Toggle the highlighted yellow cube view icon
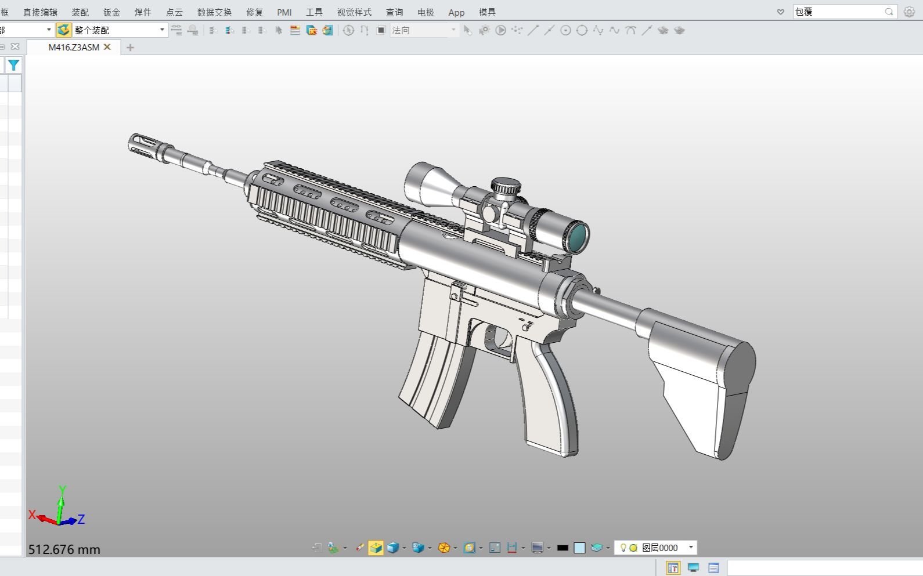Image resolution: width=923 pixels, height=576 pixels. coord(376,548)
